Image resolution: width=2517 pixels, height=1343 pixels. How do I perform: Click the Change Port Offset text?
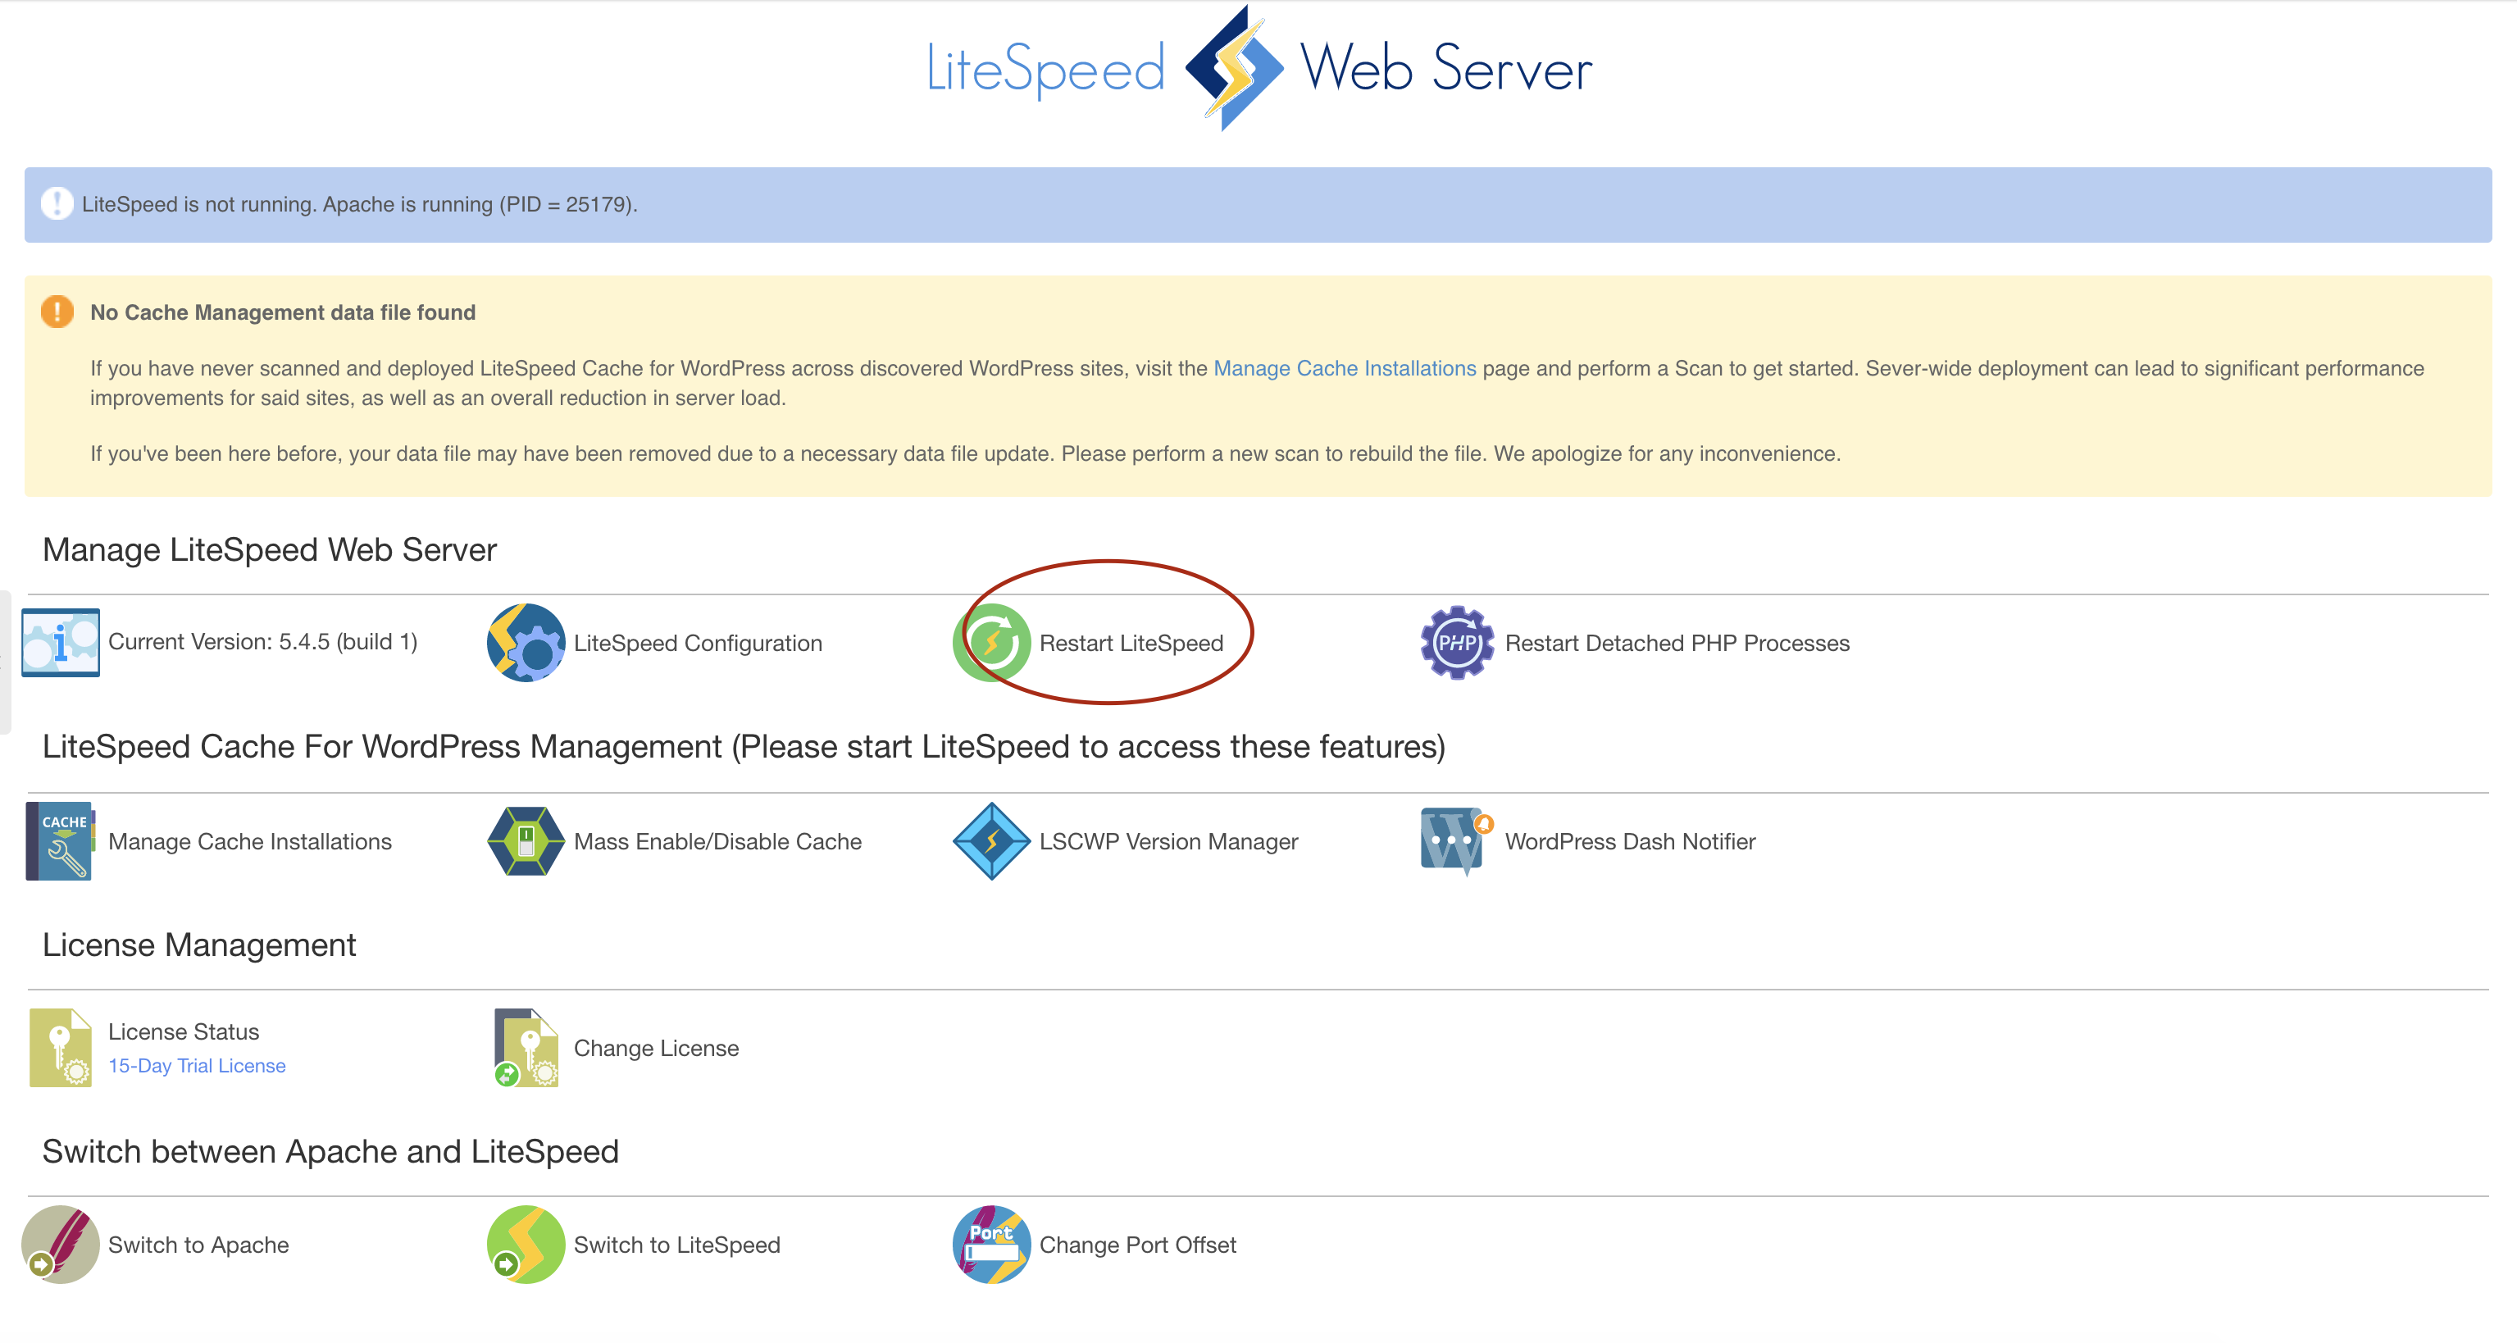coord(1137,1245)
